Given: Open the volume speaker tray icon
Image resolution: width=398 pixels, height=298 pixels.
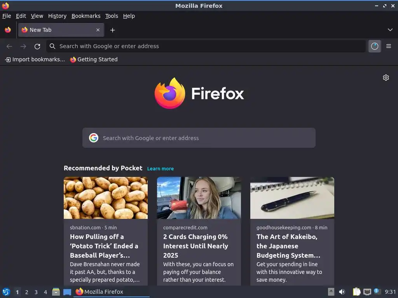Looking at the screenshot, I should pyautogui.click(x=342, y=292).
